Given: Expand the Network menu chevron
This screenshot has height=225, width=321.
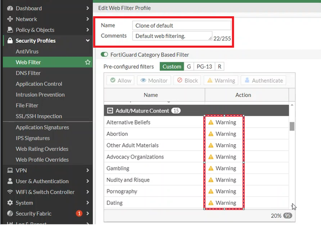Looking at the screenshot, I should [x=88, y=19].
